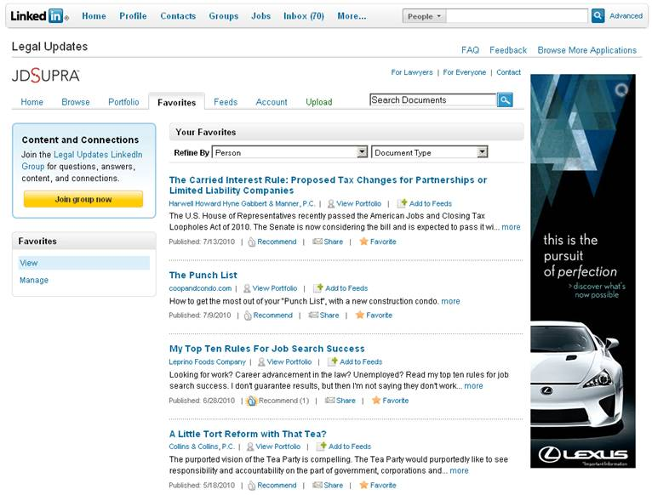Click the Join group now button
652x495 pixels.
point(83,199)
